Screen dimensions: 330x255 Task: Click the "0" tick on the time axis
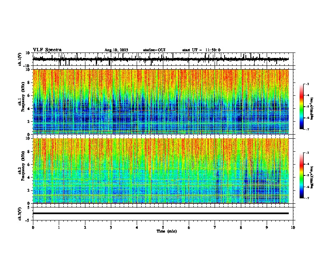(x=33, y=227)
